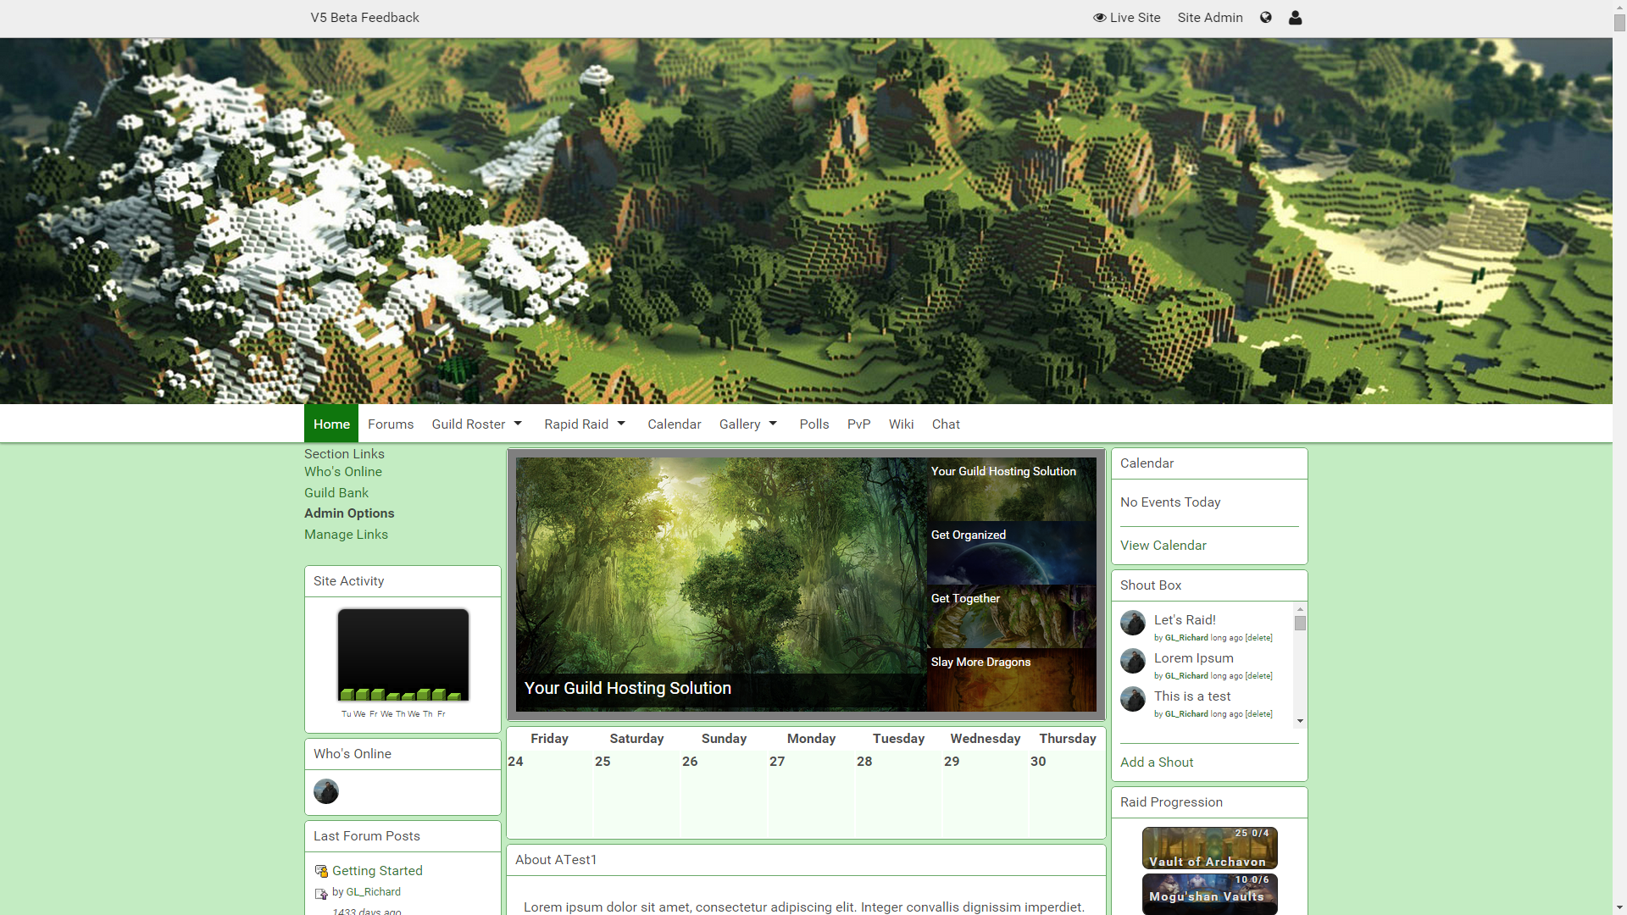Open GL_Richard's profile under Last Forum Posts
Image resolution: width=1627 pixels, height=915 pixels.
(x=373, y=892)
